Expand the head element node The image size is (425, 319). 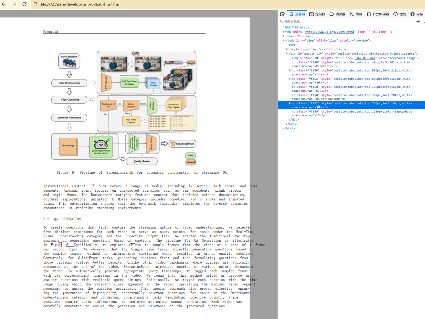pyautogui.click(x=284, y=36)
